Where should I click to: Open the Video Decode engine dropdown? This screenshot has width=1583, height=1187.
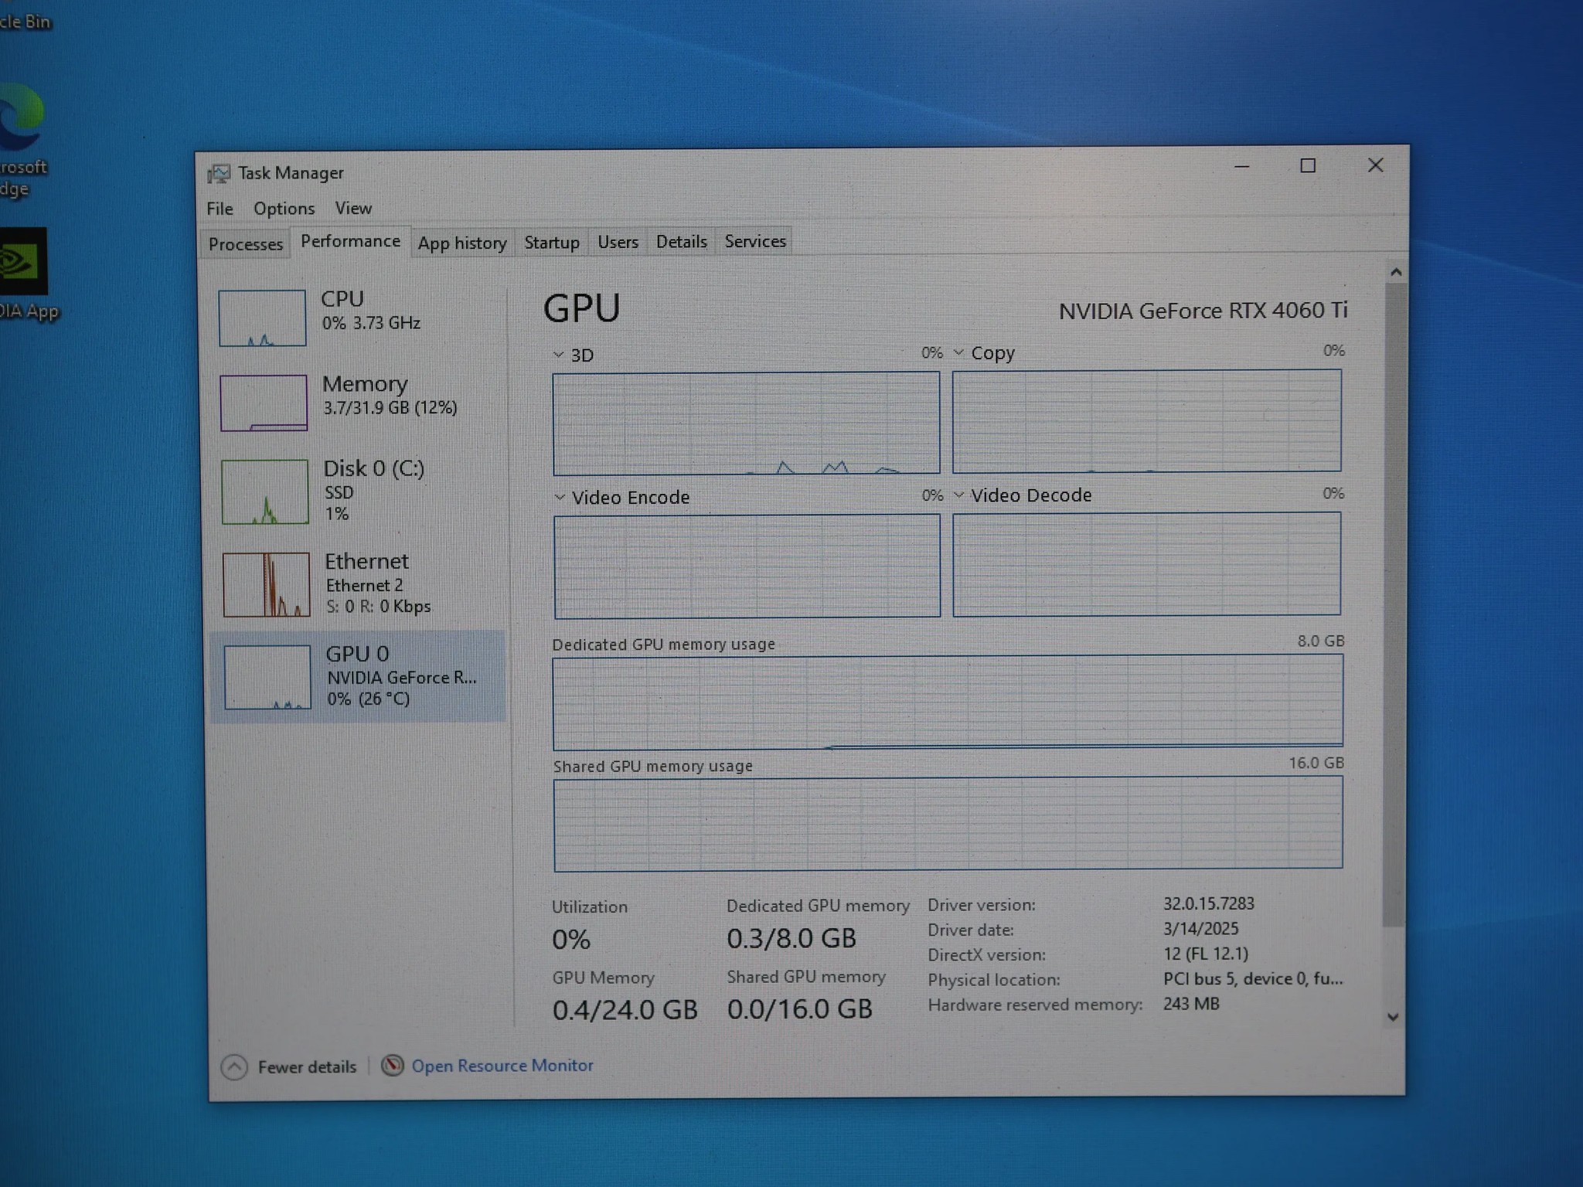click(958, 495)
